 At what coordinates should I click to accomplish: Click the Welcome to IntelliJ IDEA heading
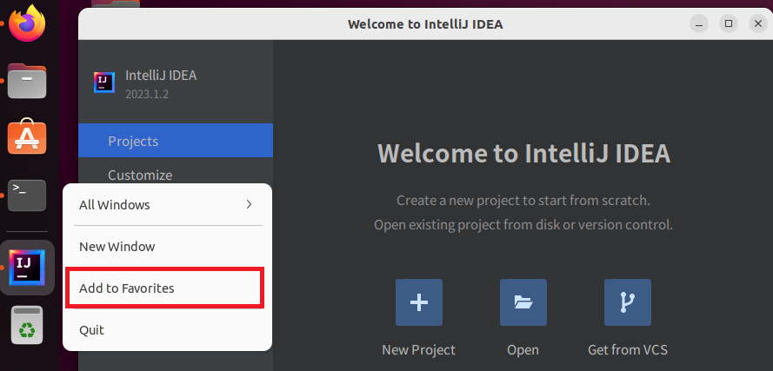[523, 153]
